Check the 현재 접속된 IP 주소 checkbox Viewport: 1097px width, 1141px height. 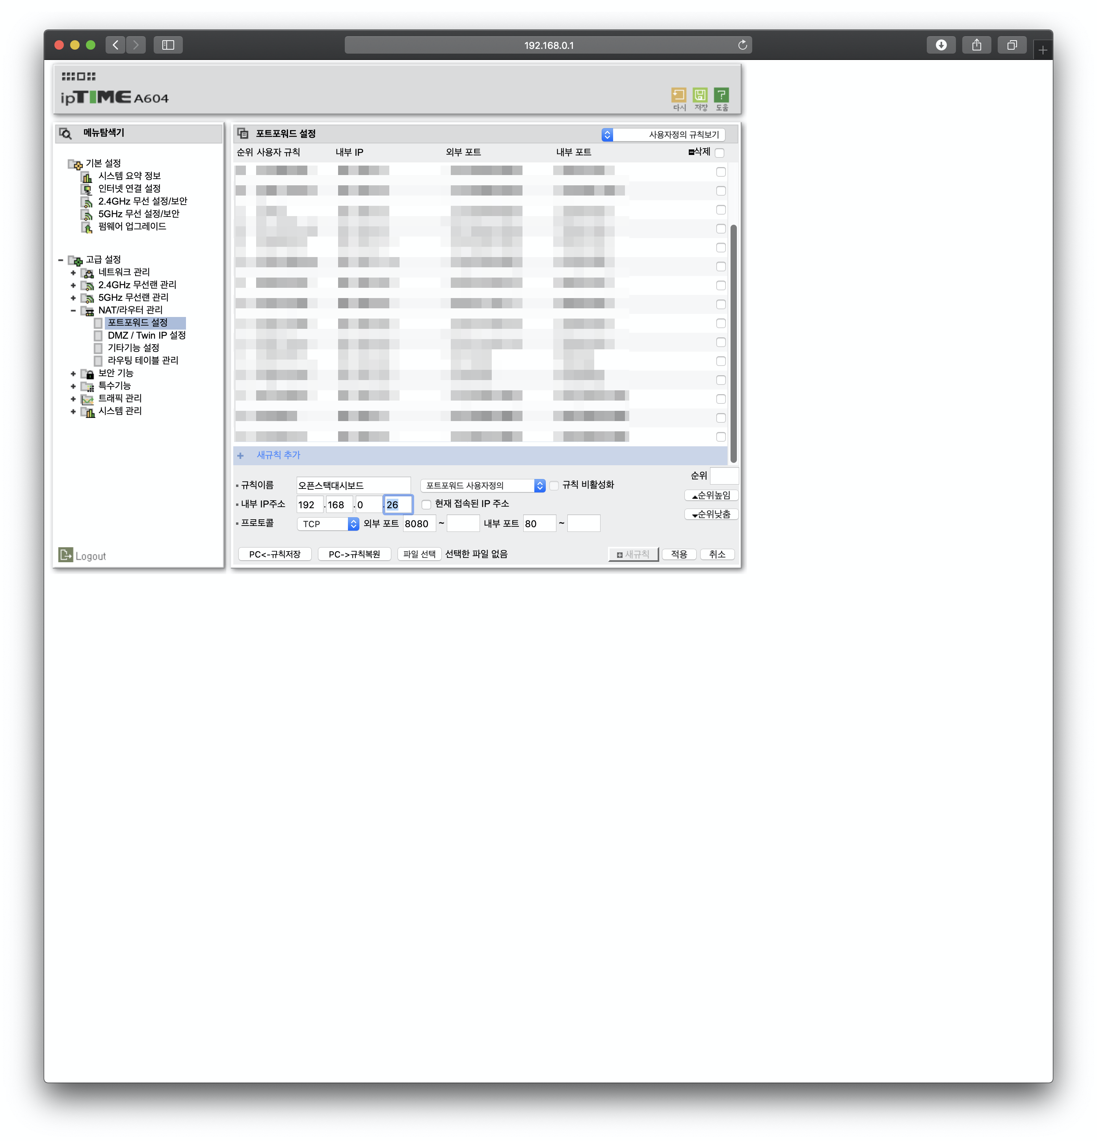click(x=426, y=504)
